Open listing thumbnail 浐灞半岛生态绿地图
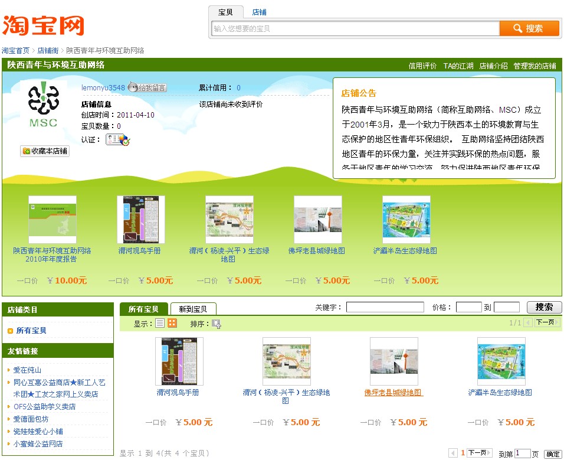The width and height of the screenshot is (564, 460). click(x=501, y=361)
